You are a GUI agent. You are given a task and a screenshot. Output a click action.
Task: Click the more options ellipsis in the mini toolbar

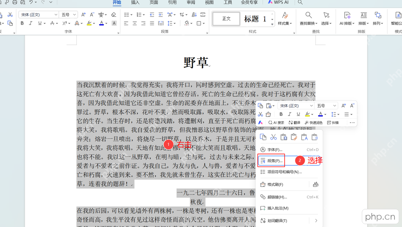[x=352, y=123]
